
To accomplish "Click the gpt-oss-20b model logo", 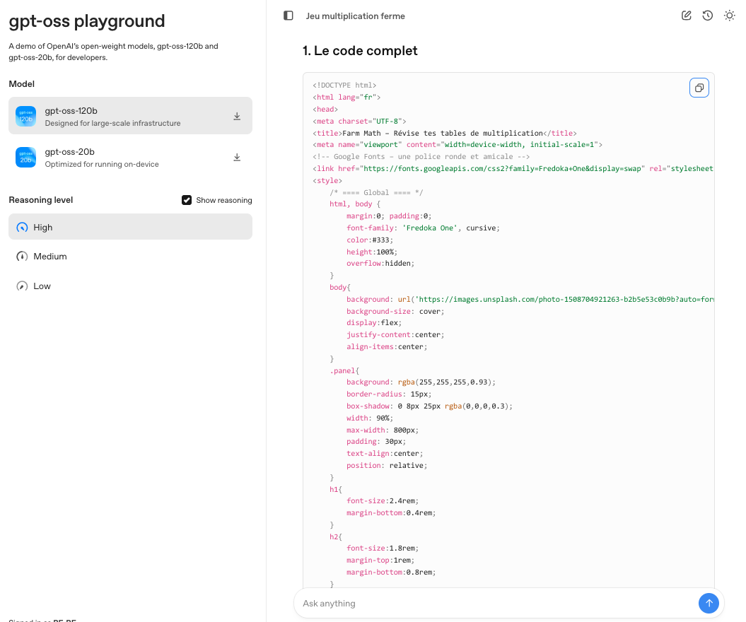I will pos(26,158).
